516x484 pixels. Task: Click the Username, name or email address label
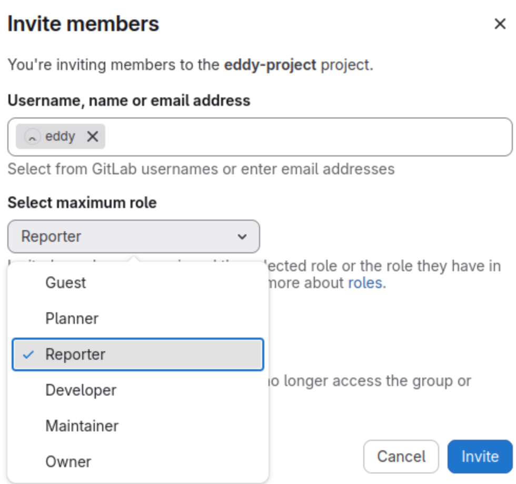pos(129,101)
